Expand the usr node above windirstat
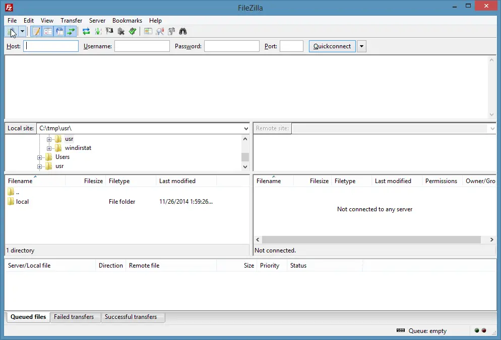Viewport: 501px width, 340px height. [49, 139]
